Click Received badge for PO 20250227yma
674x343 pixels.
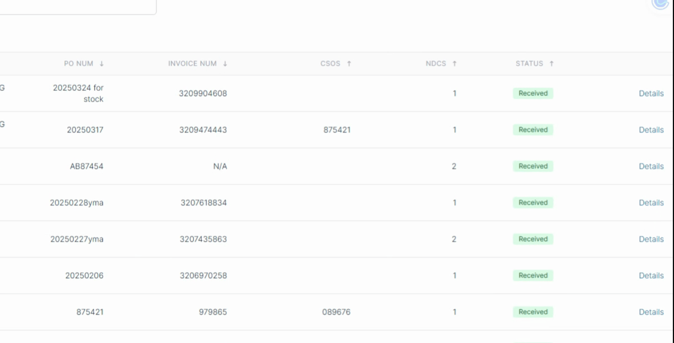(533, 239)
